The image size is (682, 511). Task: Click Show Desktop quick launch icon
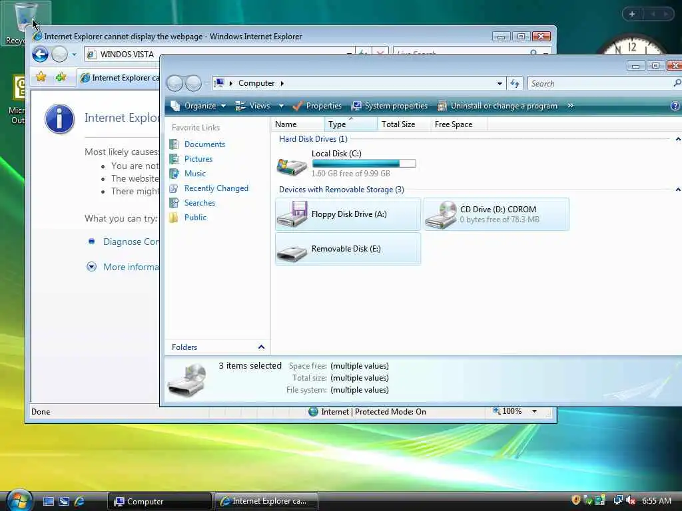48,501
